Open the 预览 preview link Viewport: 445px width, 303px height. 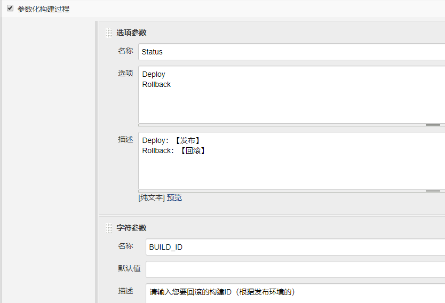[174, 197]
